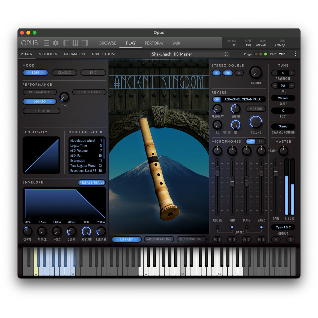The width and height of the screenshot is (318, 318).
Task: Click the Reverb Predelay knob
Action: (x=217, y=109)
